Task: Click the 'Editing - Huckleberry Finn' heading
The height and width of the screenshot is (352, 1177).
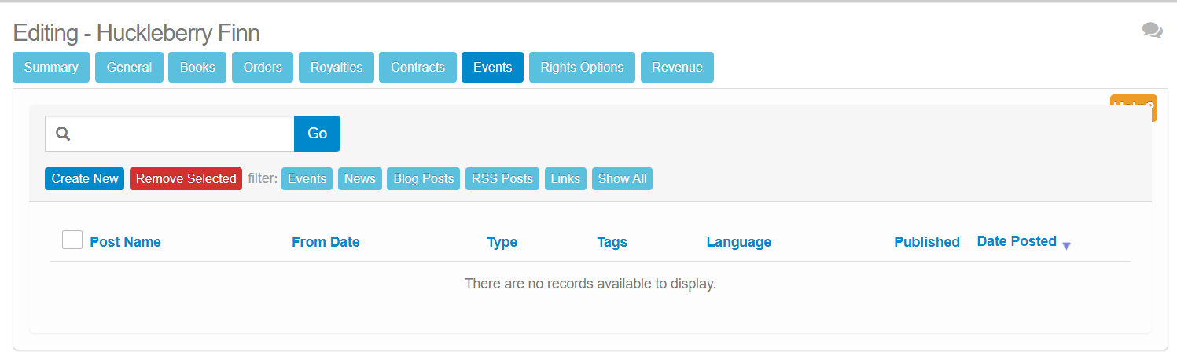Action: tap(137, 33)
